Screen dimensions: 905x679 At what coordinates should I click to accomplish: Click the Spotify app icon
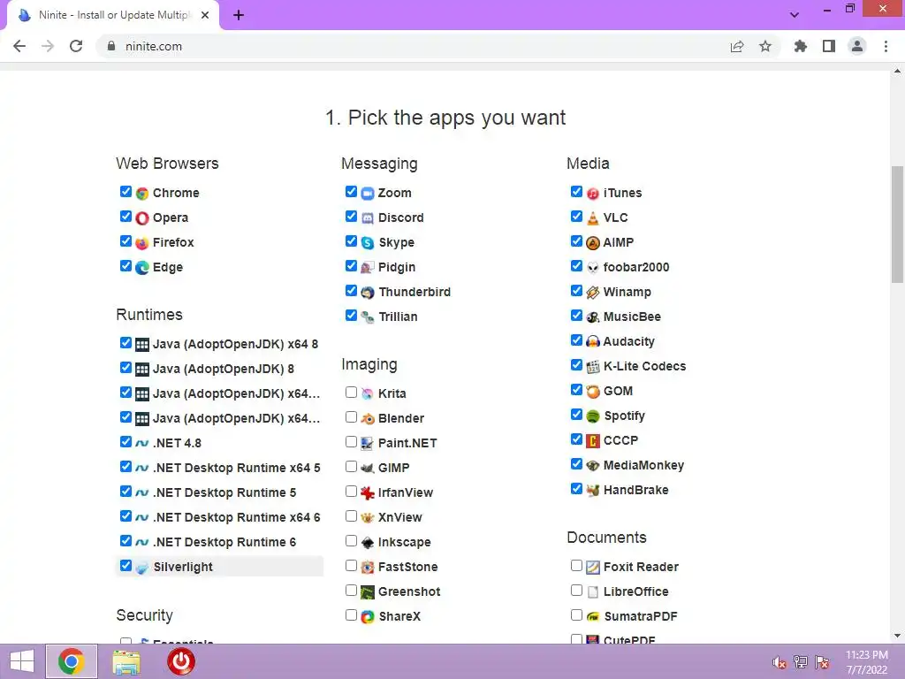593,416
